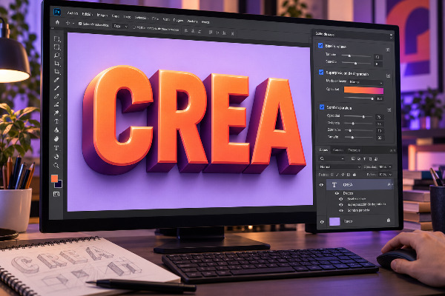This screenshot has height=296, width=445.
Task: Click the screen mode icon below color swatches
Action: coord(56,194)
